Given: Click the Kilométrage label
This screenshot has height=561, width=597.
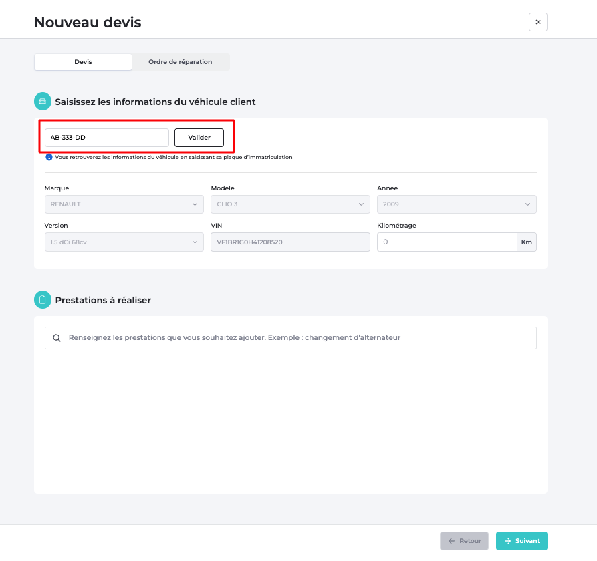Looking at the screenshot, I should point(396,226).
